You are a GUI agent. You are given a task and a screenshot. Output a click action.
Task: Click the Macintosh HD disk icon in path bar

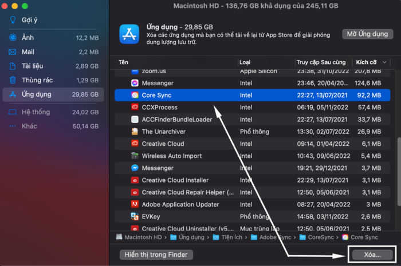[x=119, y=237]
